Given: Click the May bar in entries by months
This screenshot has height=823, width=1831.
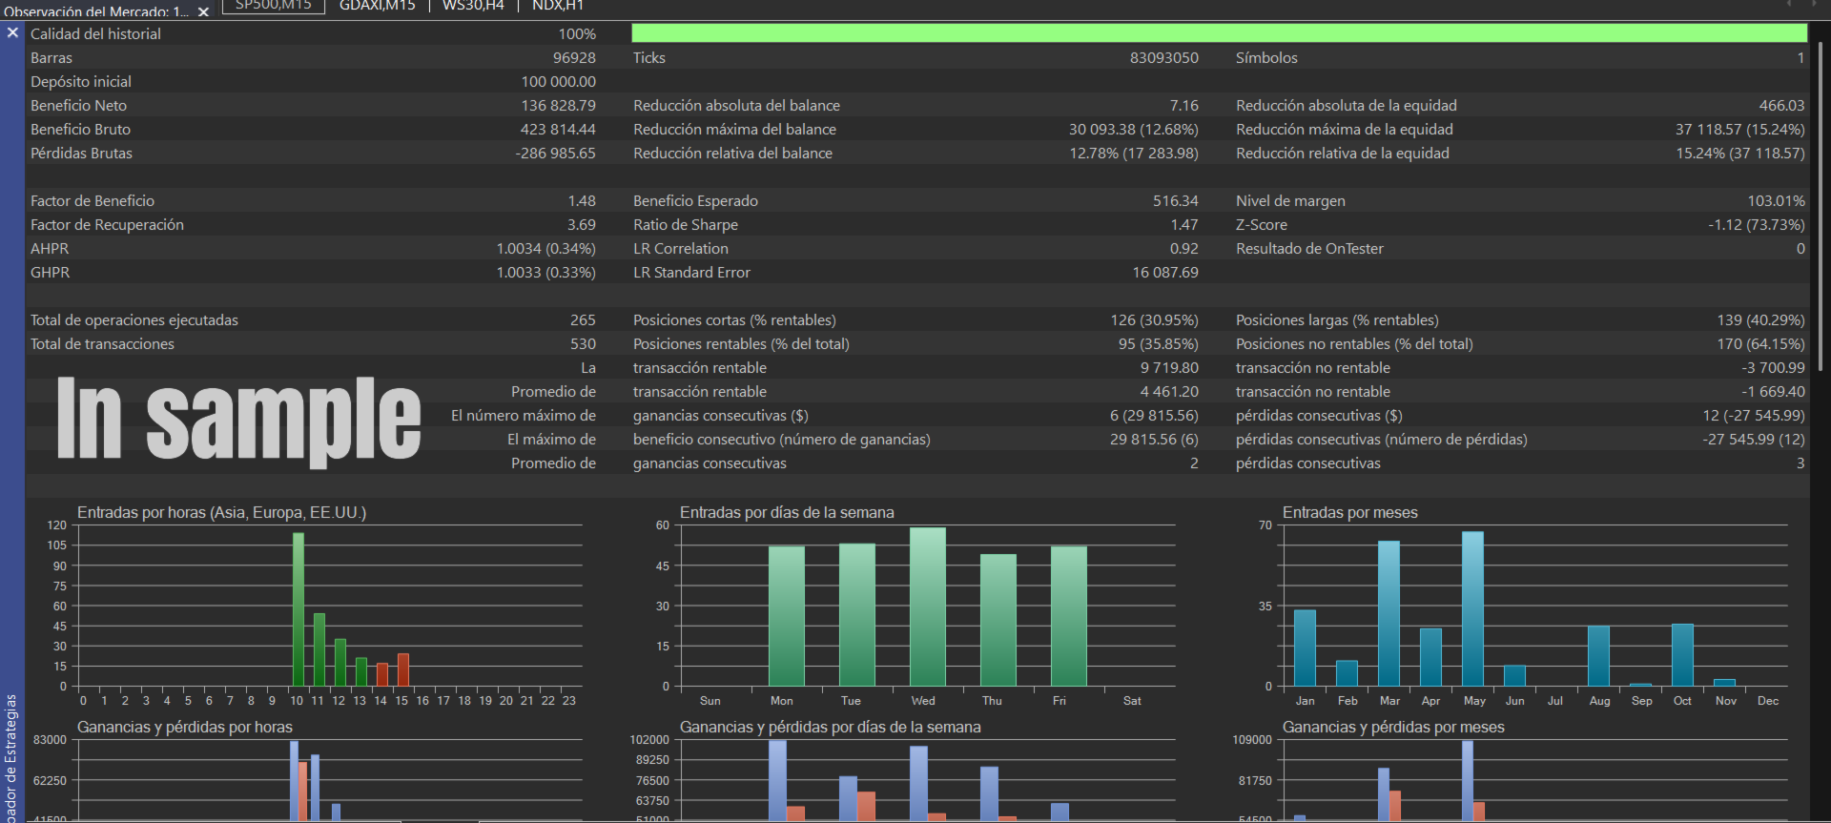Looking at the screenshot, I should coord(1472,608).
